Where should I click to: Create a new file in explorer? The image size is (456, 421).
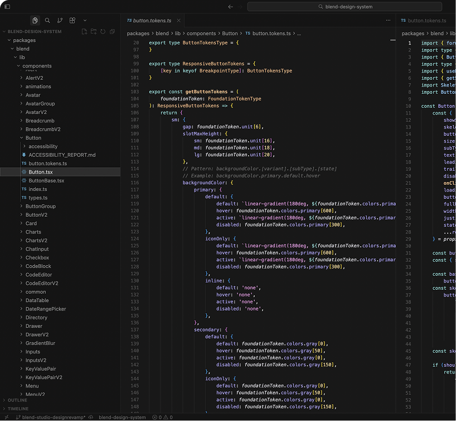84,31
